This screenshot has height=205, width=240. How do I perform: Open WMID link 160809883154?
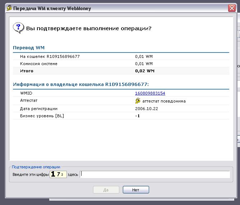pyautogui.click(x=150, y=93)
